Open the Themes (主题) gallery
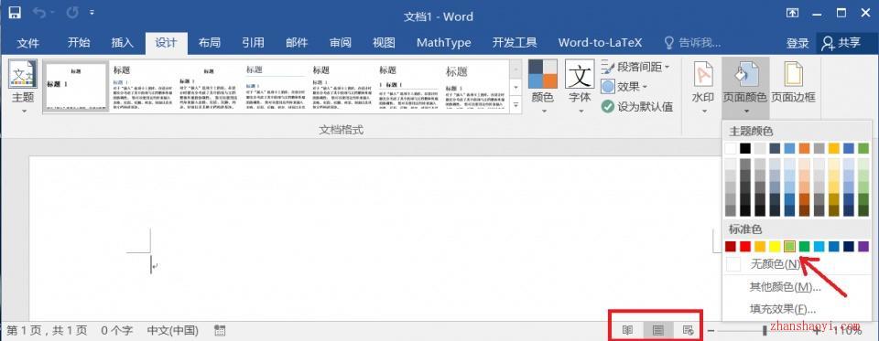This screenshot has width=879, height=341. point(23,86)
